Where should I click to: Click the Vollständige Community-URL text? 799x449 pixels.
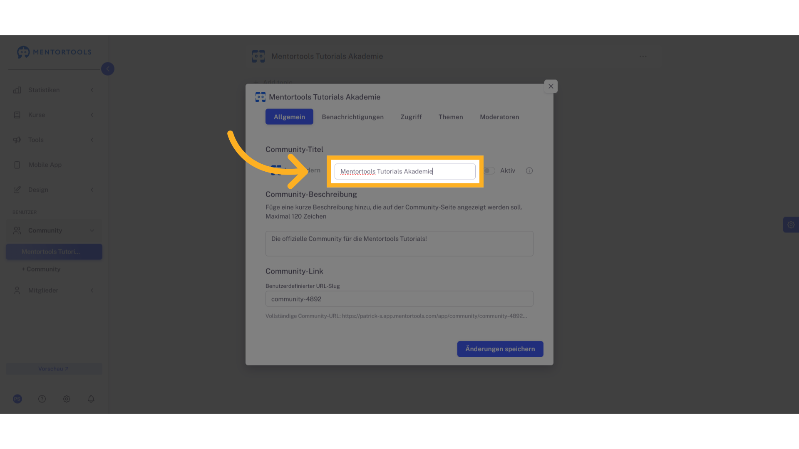coord(396,316)
